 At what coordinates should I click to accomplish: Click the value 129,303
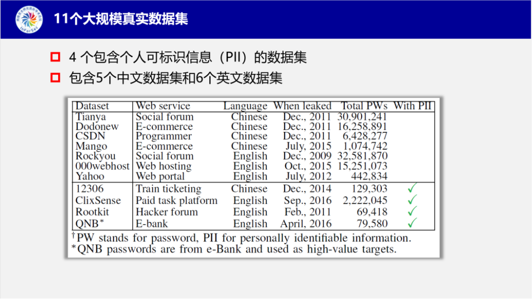pos(369,189)
